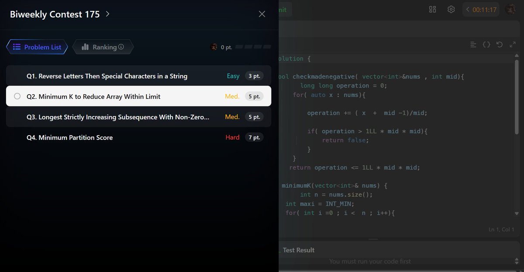Click the code line 'long long operation = 0;'
Screen dimensions: 524x272
344,85
